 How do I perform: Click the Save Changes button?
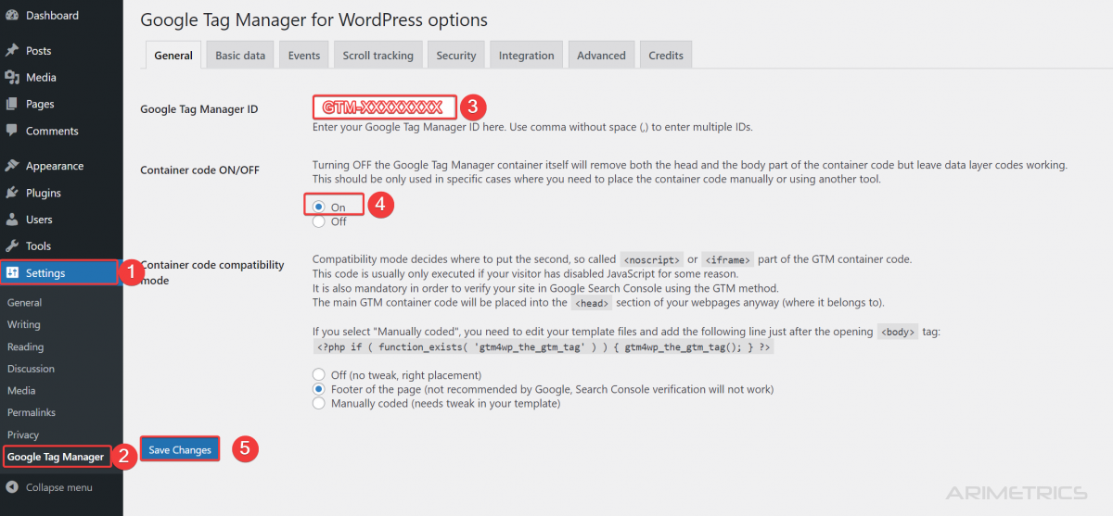pos(180,450)
